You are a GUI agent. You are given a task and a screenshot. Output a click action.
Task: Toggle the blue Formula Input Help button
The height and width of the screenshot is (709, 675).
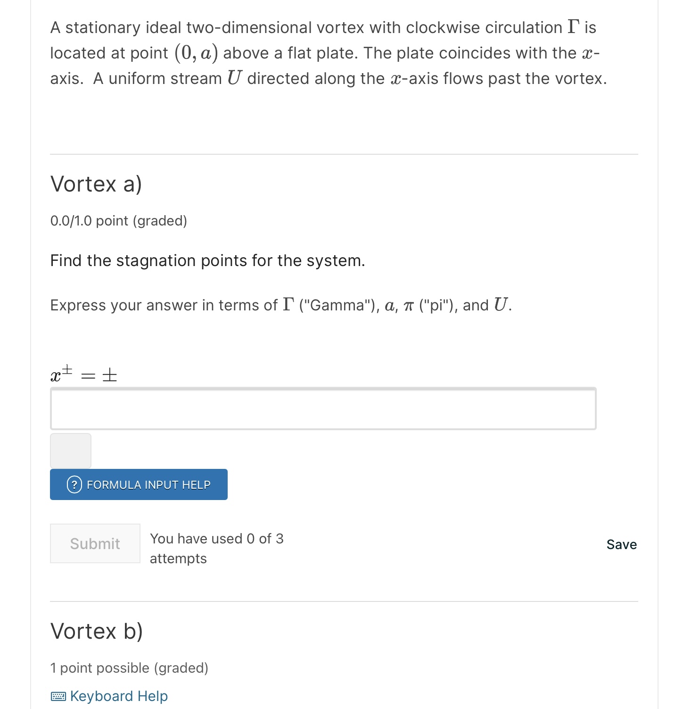[x=139, y=484]
